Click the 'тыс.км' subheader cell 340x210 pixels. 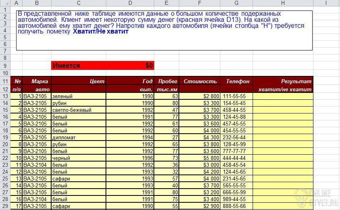[x=166, y=89]
